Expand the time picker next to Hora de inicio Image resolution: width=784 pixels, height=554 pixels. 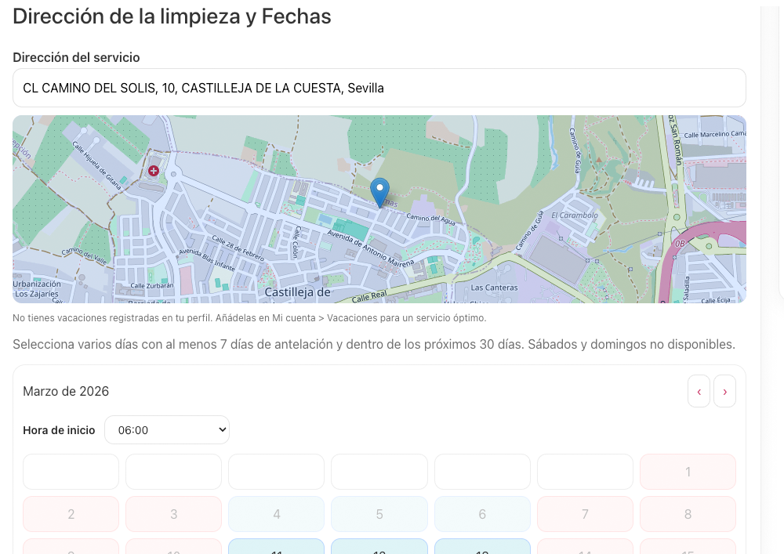tap(167, 429)
